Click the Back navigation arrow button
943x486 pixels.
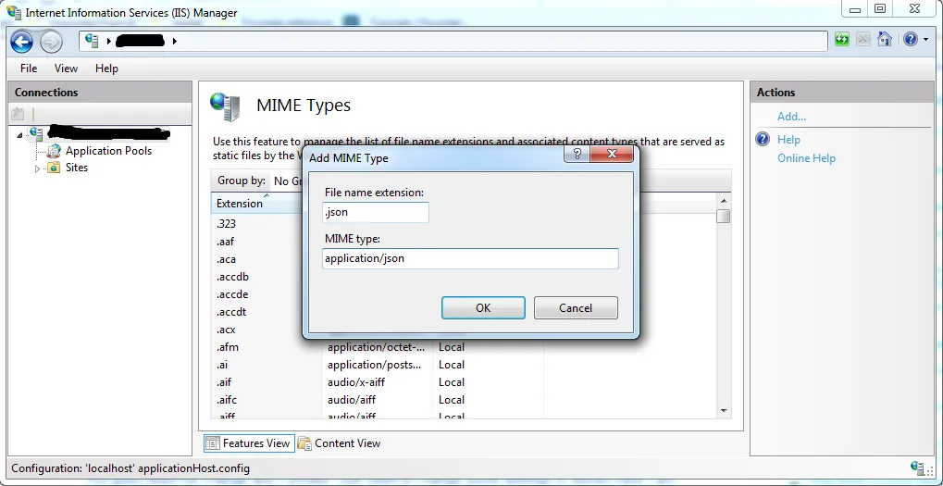coord(21,41)
